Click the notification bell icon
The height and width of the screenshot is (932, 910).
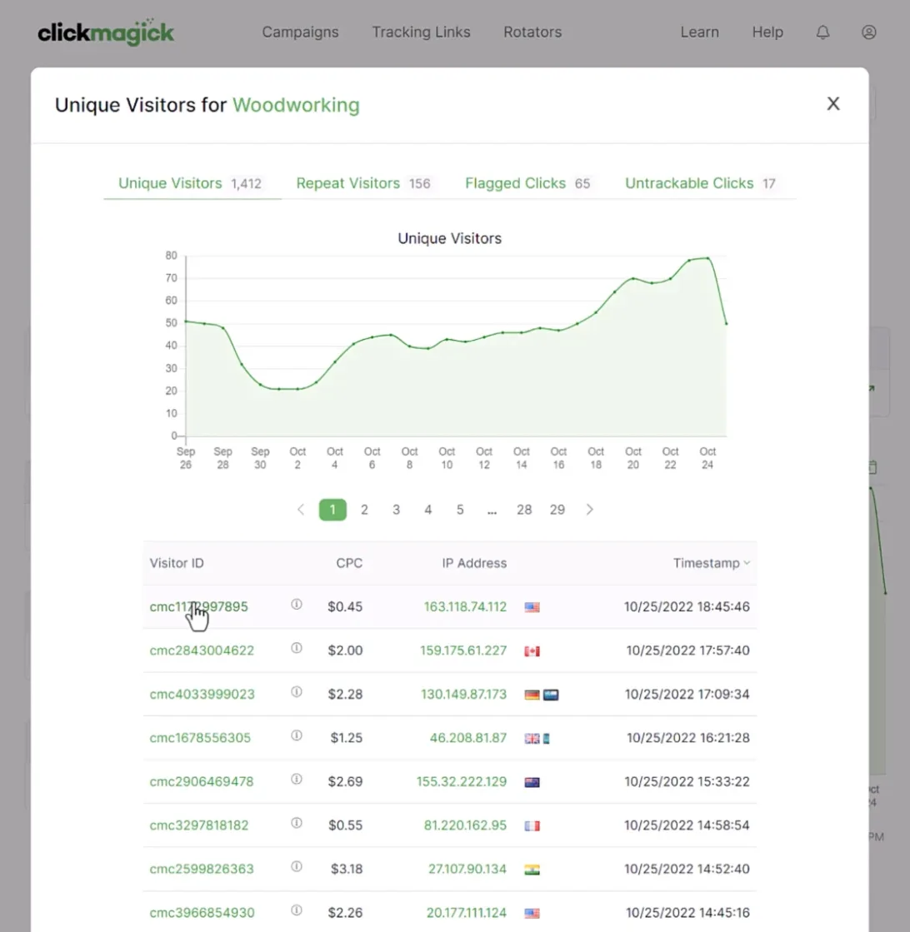coord(822,32)
